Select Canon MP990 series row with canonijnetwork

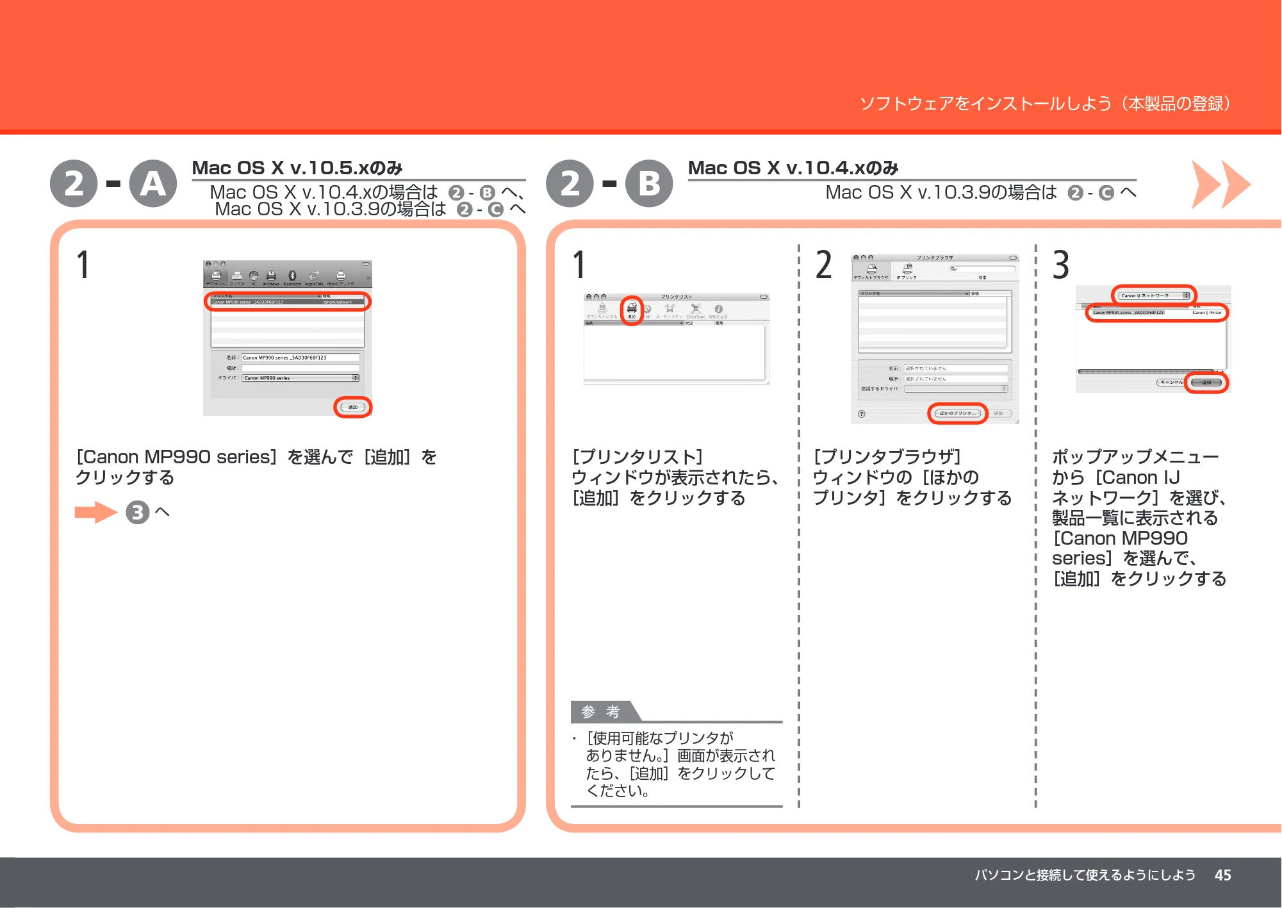287,302
